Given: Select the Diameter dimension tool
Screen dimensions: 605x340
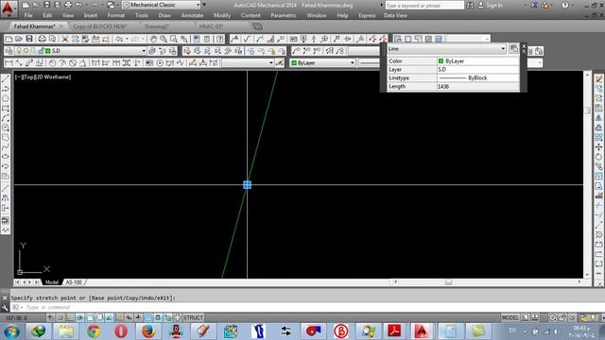Looking at the screenshot, I should pos(73,63).
